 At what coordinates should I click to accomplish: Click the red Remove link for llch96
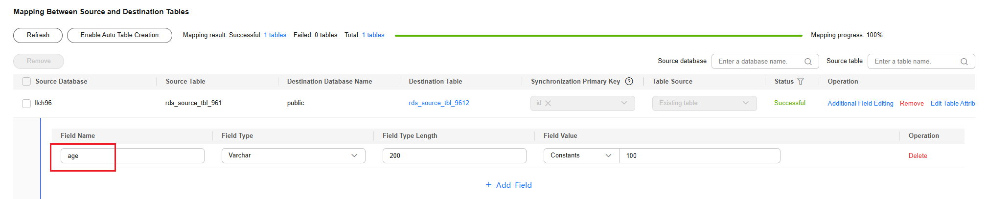[x=912, y=103]
